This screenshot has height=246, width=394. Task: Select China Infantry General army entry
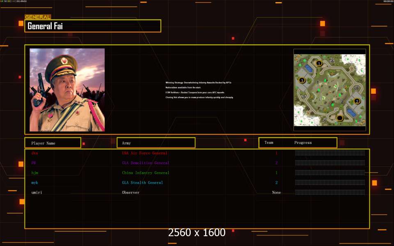coord(145,173)
